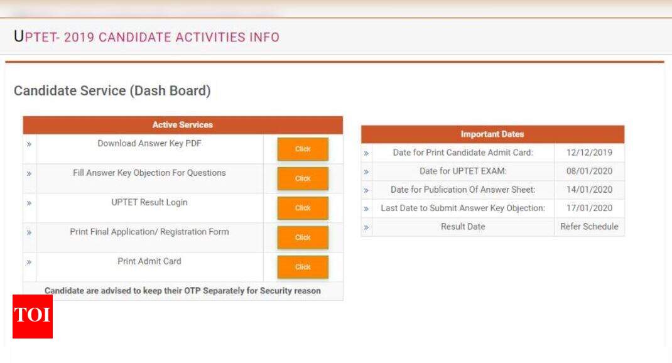Click the UPTET Result Login button
The width and height of the screenshot is (672, 363).
pyautogui.click(x=302, y=208)
